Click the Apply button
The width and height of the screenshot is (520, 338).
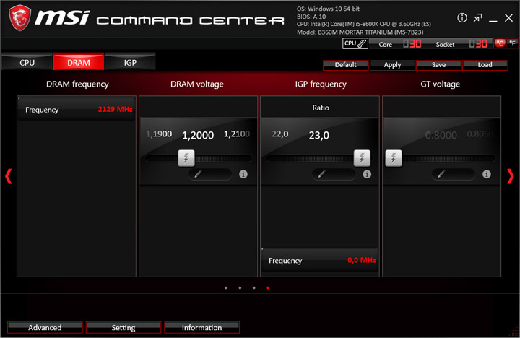pyautogui.click(x=392, y=65)
